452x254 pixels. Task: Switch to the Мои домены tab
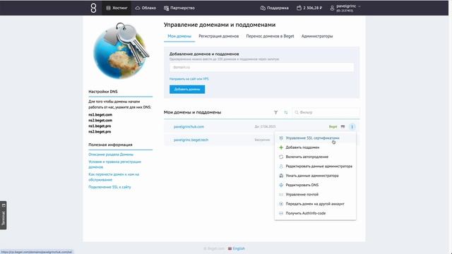179,36
